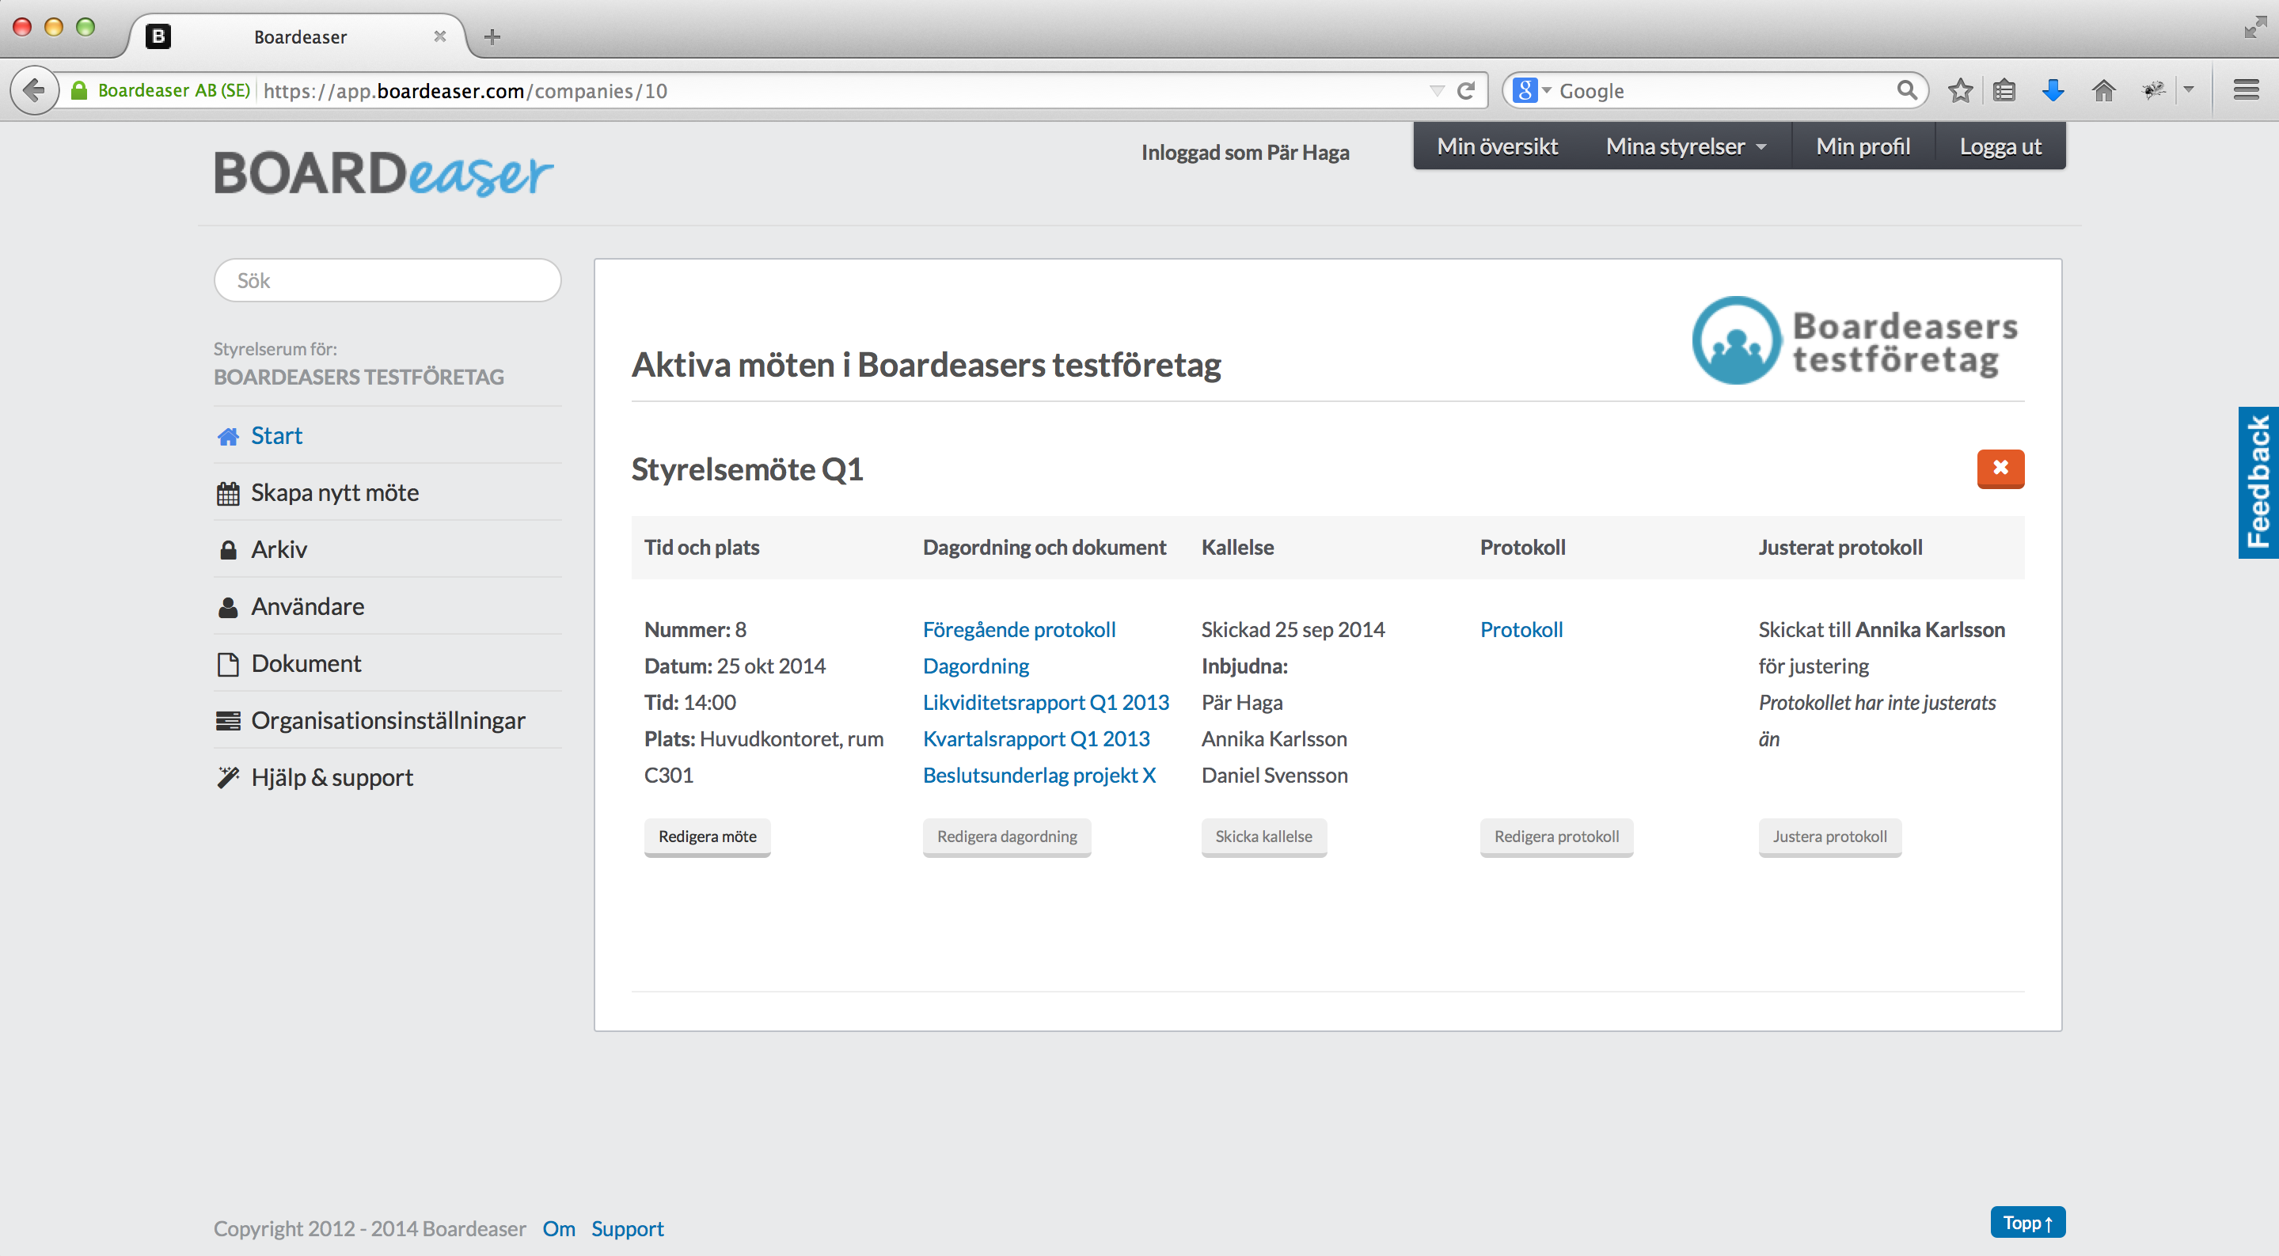Viewport: 2279px width, 1256px height.
Task: Open downloads with blue arrow icon
Action: pos(2053,90)
